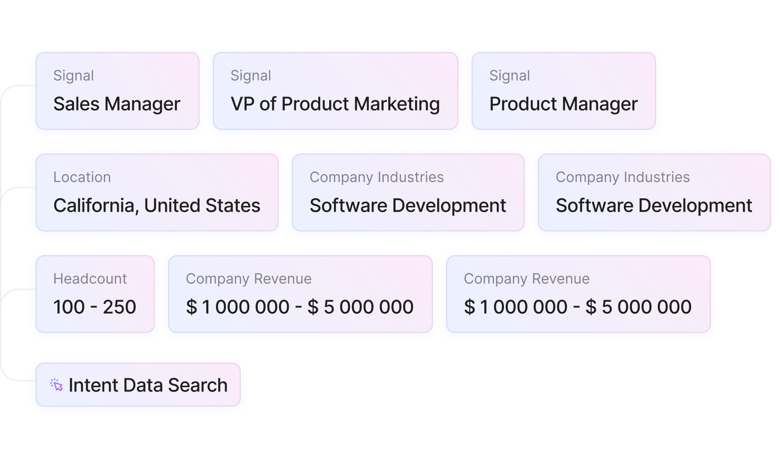The height and width of the screenshot is (459, 780).
Task: Select the Software Development card next to Location
Action: [x=408, y=193]
